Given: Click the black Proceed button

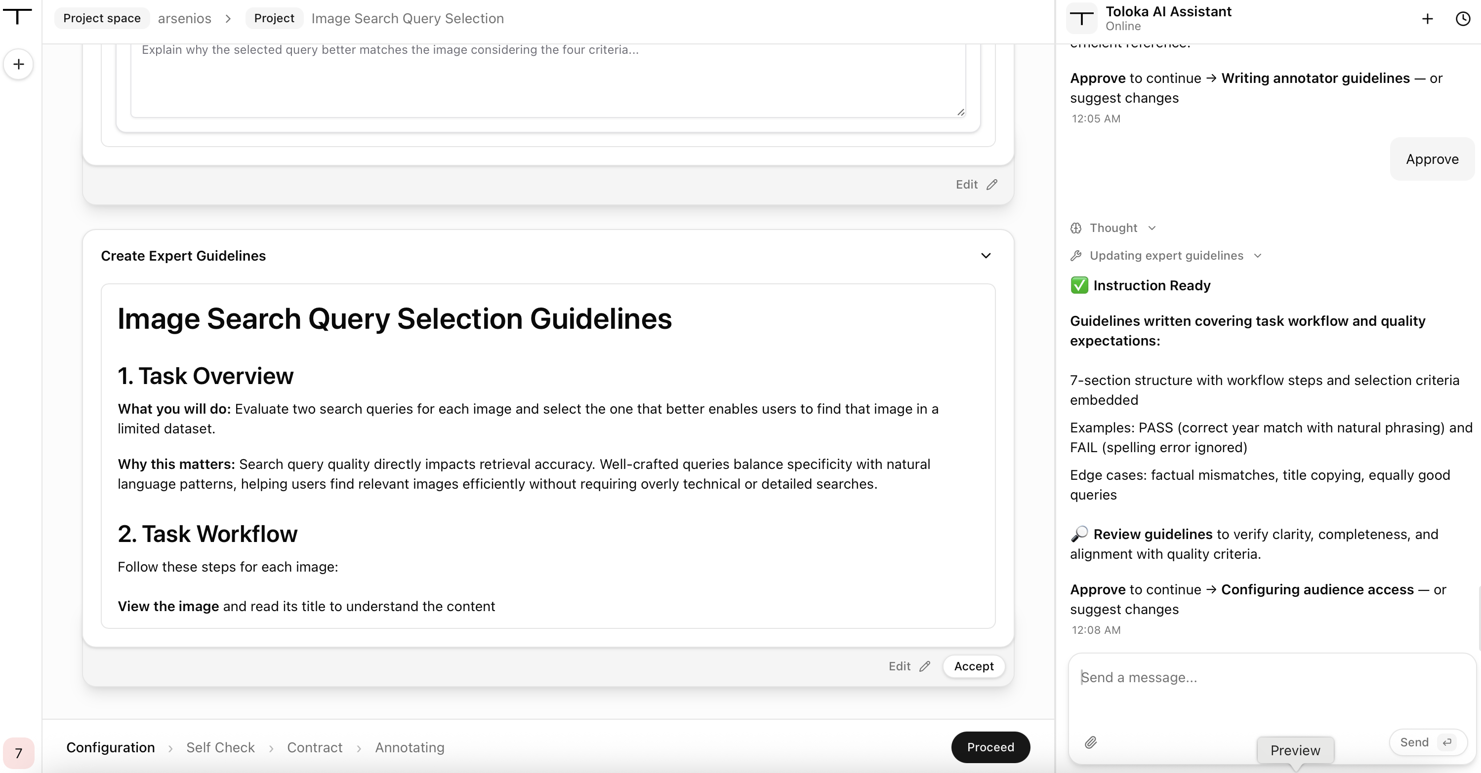Looking at the screenshot, I should (990, 747).
